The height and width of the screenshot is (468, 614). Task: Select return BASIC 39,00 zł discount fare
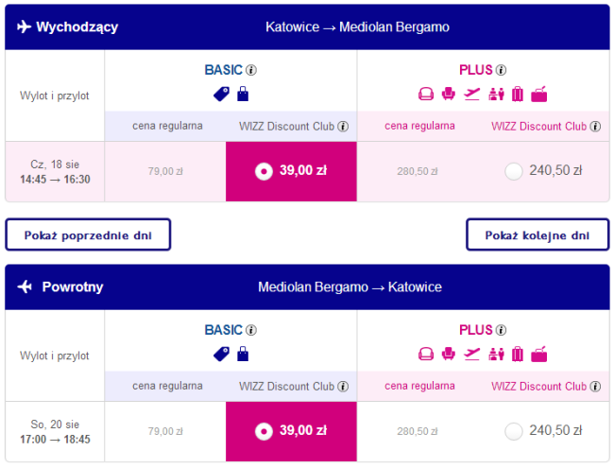264,431
